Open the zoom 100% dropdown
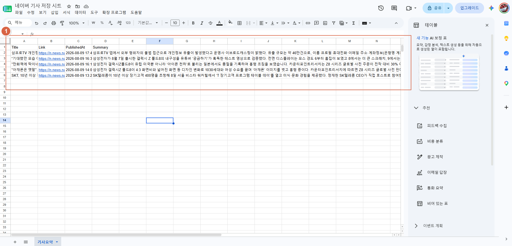The image size is (512, 246). (x=77, y=23)
